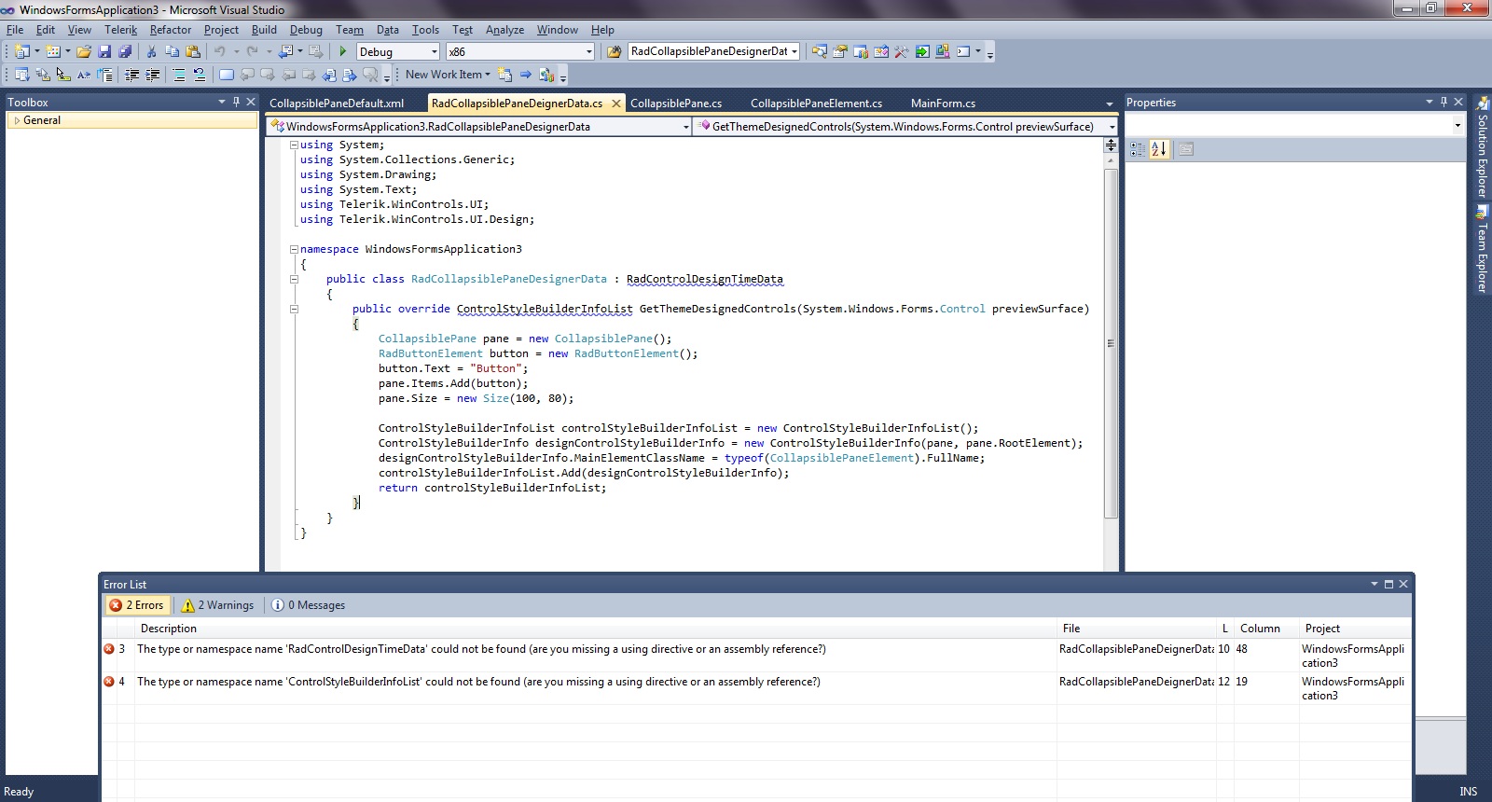
Task: Toggle the 2 Errors filter
Action: 137,605
